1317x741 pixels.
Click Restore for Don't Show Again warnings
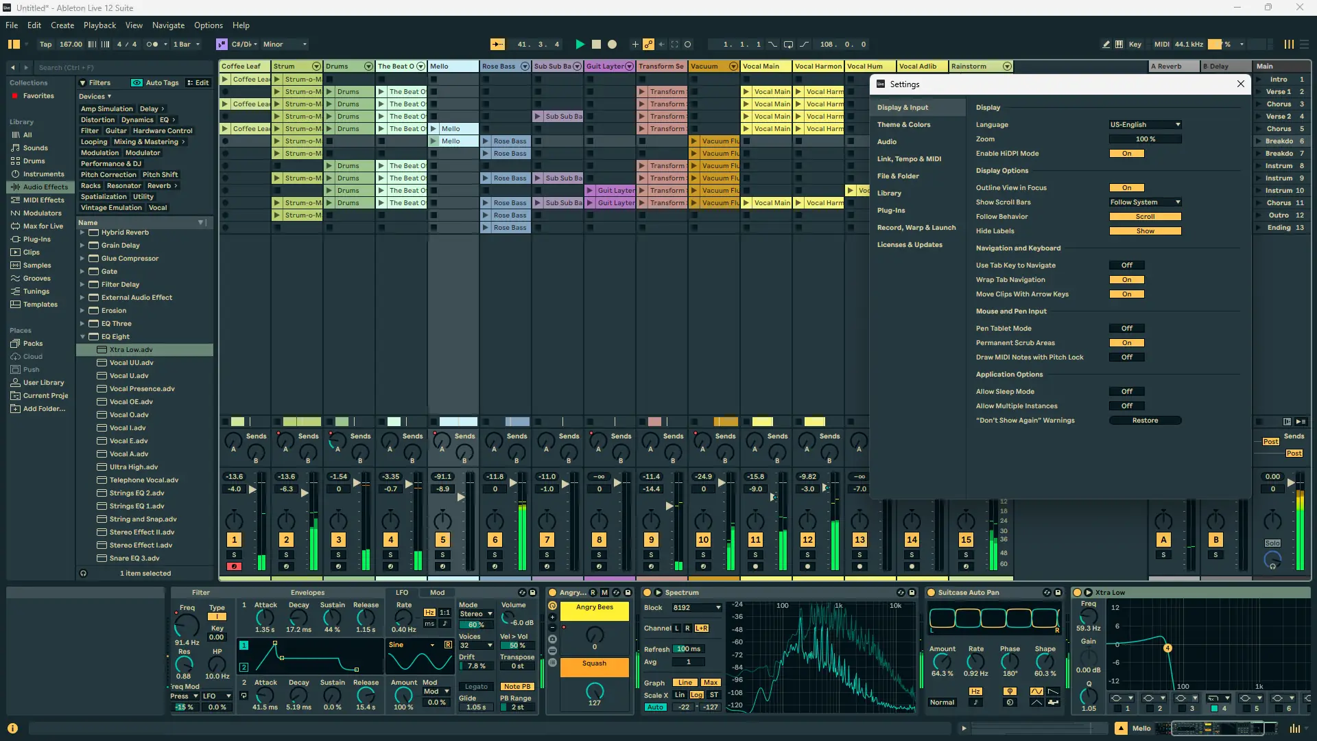pos(1145,421)
